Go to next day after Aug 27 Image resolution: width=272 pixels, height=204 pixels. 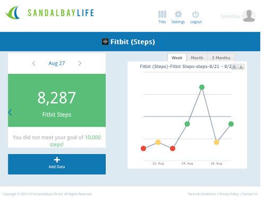80,63
